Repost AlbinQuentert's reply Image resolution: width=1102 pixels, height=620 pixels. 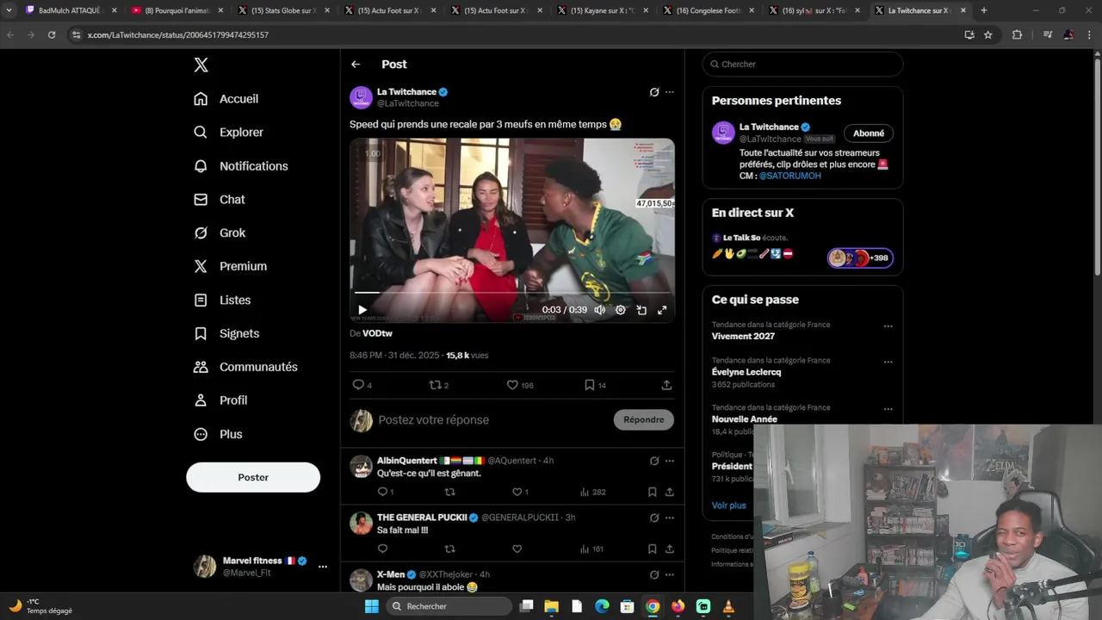(449, 493)
